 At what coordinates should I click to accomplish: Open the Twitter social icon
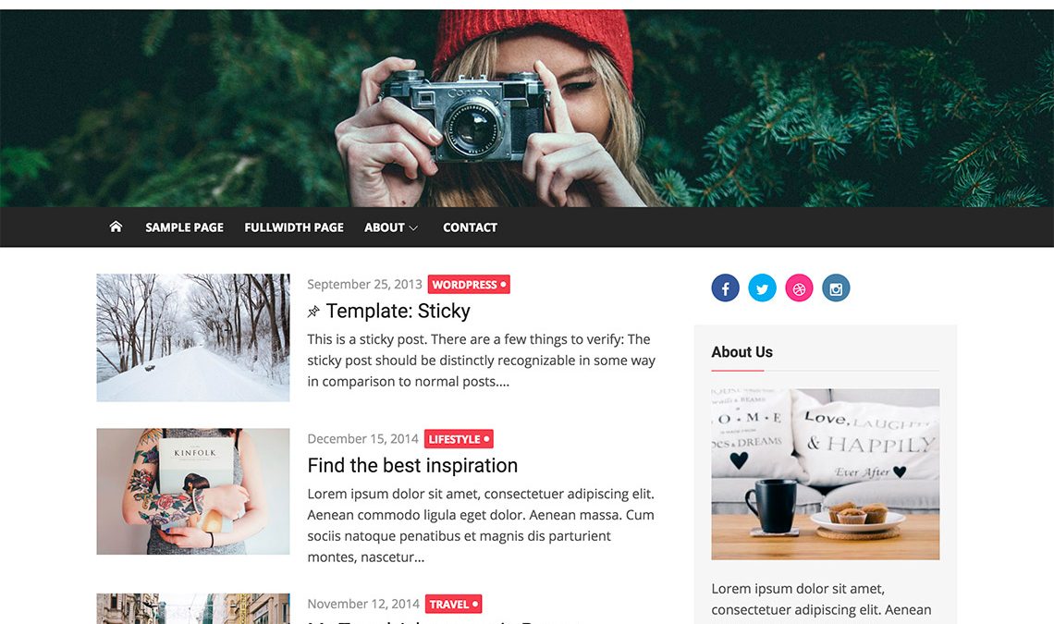pyautogui.click(x=762, y=288)
